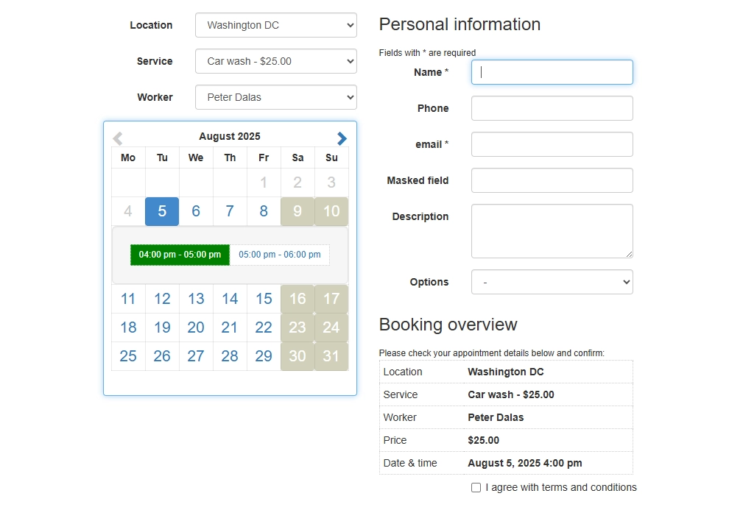
Task: Select August 6 in calendar
Action: coord(196,211)
